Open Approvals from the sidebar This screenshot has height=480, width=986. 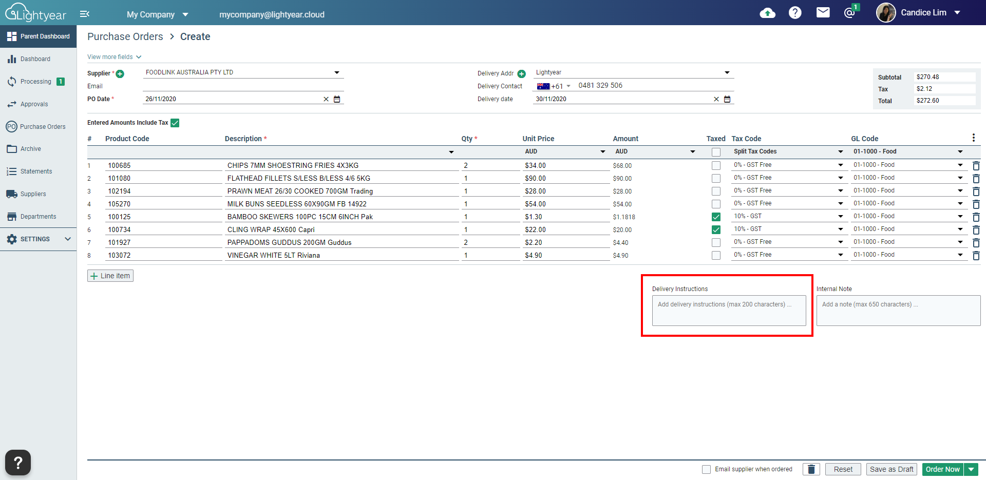click(x=34, y=104)
